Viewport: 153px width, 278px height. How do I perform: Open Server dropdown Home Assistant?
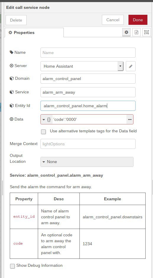coord(82,66)
